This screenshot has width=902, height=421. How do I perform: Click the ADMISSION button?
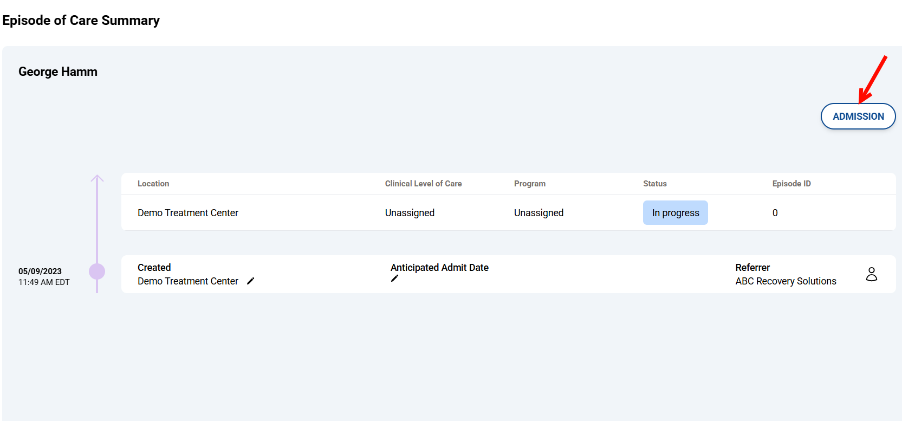click(858, 116)
